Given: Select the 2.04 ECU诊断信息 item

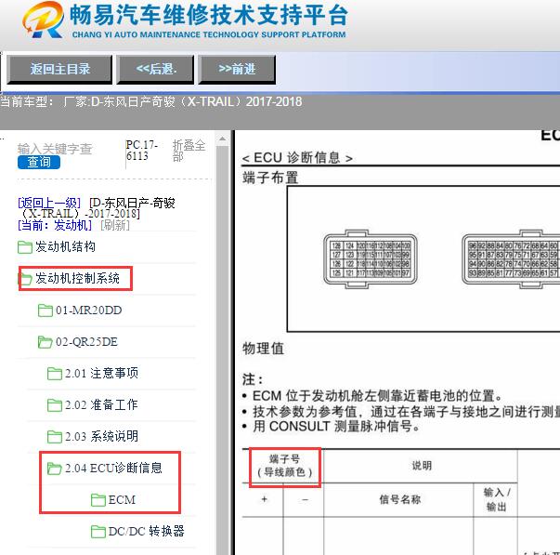Looking at the screenshot, I should (x=113, y=469).
